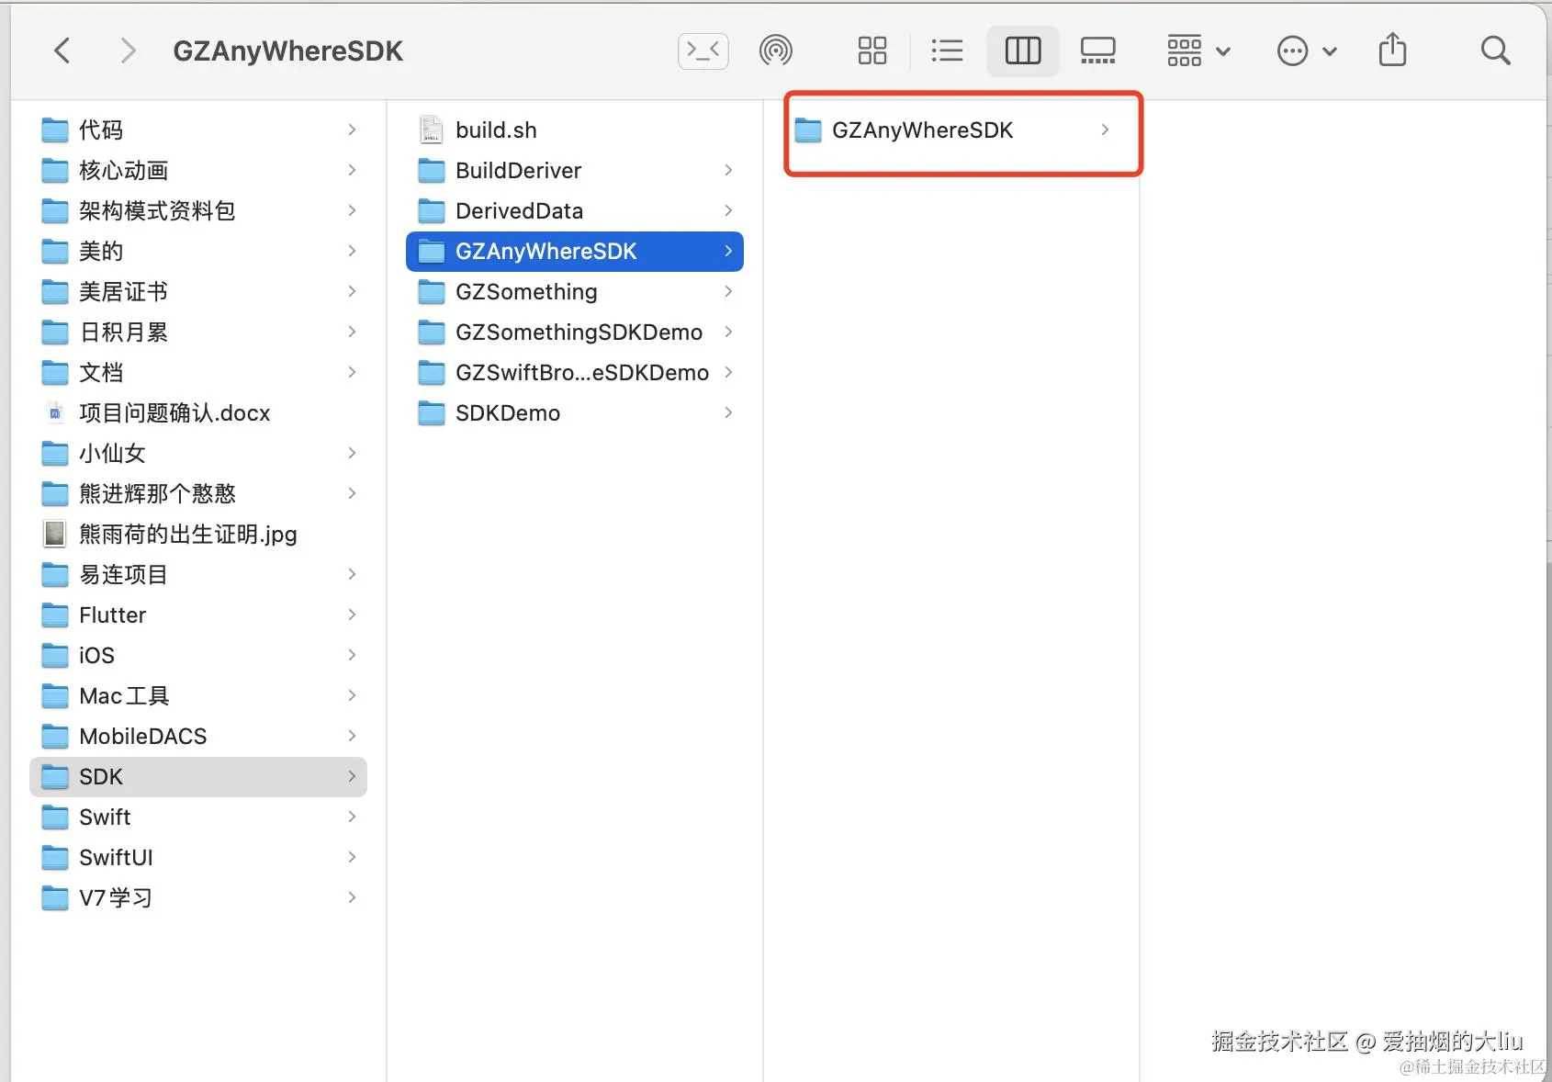Open search with the magnifier icon
The width and height of the screenshot is (1552, 1082).
[x=1495, y=51]
